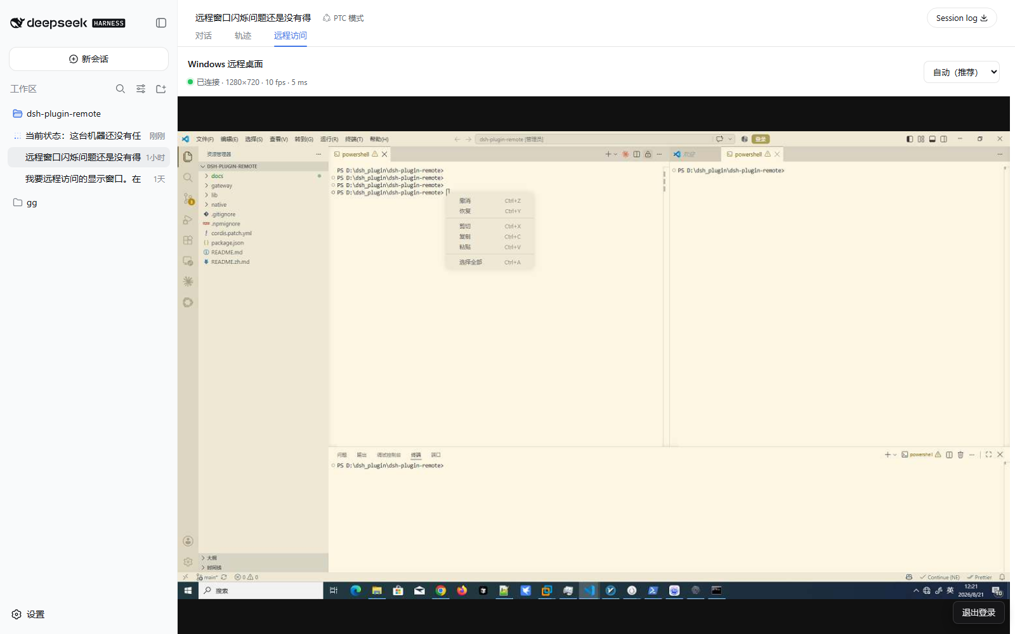Open the launch profile dropdown arrow beside the bottom panel's new terminal plus
Image resolution: width=1015 pixels, height=634 pixels.
pos(895,455)
